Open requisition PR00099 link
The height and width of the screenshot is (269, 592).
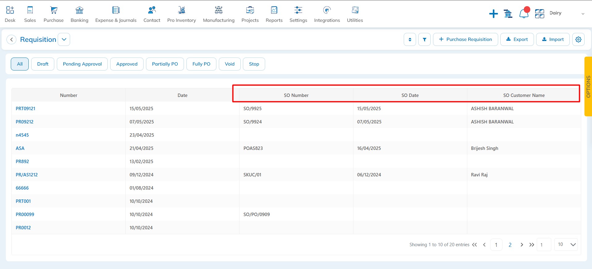tap(25, 215)
